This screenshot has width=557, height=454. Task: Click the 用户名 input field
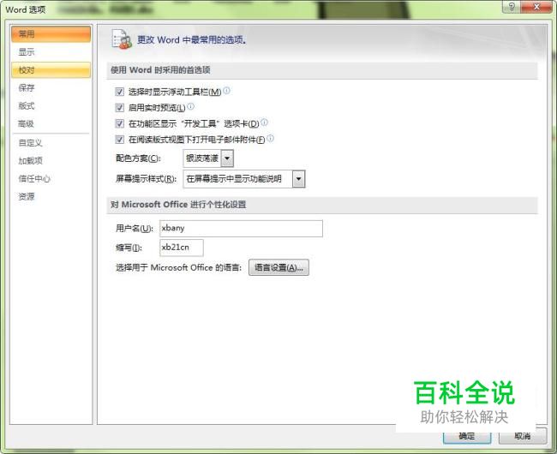pyautogui.click(x=241, y=228)
